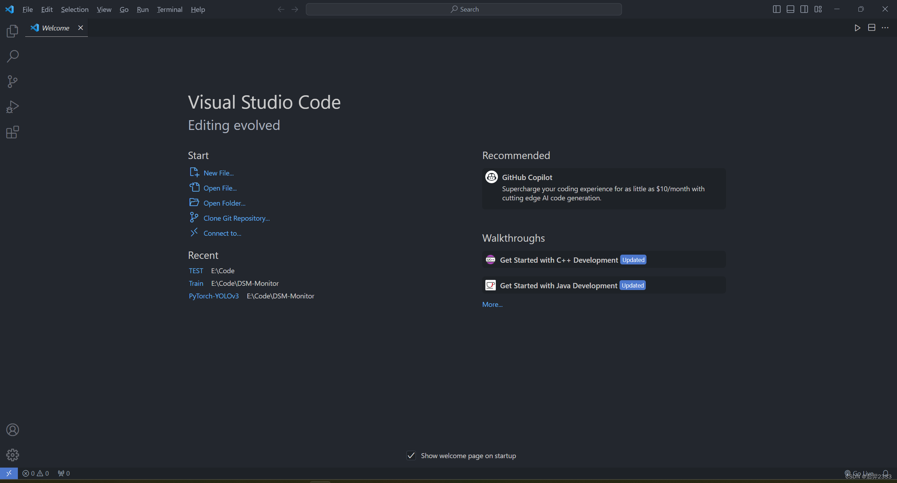This screenshot has height=483, width=897.
Task: Click the Java walkthrough coffee cup icon
Action: pos(491,285)
